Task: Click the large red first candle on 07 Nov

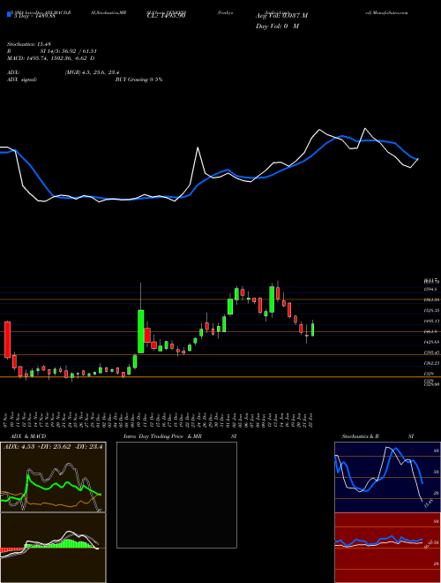Action: point(7,340)
